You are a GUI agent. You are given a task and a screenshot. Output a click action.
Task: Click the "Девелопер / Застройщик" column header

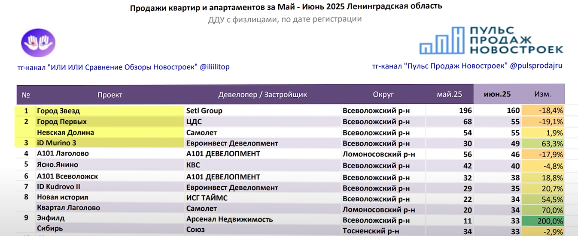[263, 95]
